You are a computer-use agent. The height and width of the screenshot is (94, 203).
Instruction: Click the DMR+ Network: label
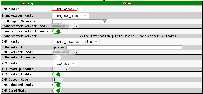pos(13,47)
